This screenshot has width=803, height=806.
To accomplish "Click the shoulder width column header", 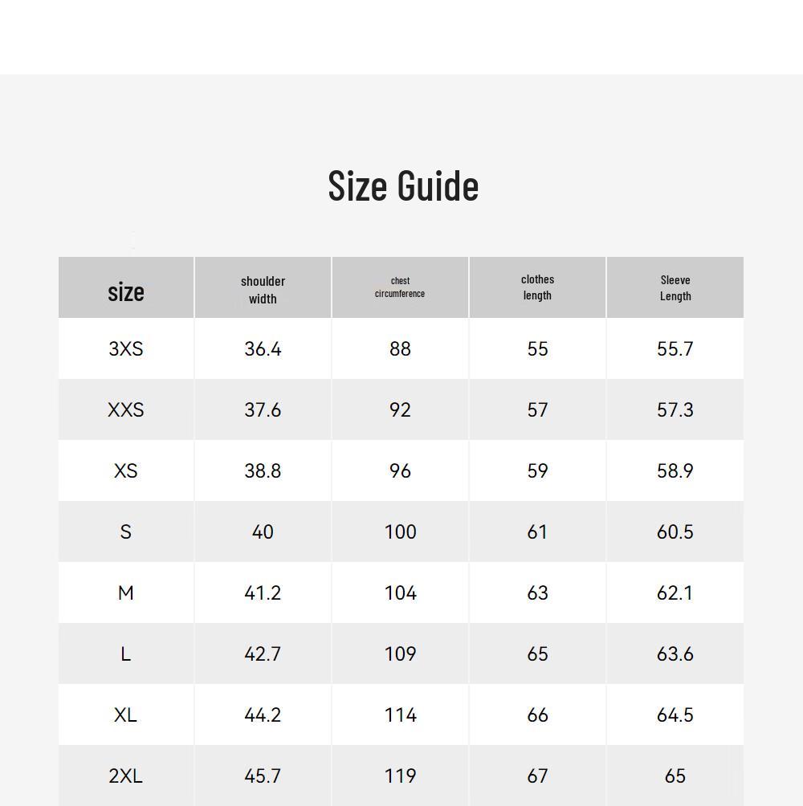I will [x=263, y=290].
